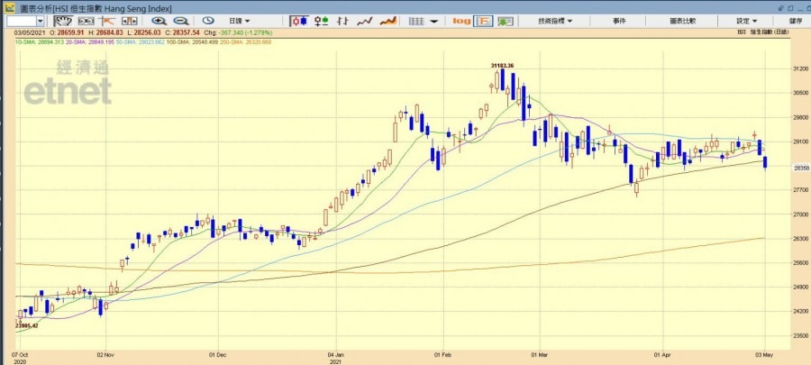Switch to OHLC bar chart type
The image size is (811, 365).
(x=322, y=20)
